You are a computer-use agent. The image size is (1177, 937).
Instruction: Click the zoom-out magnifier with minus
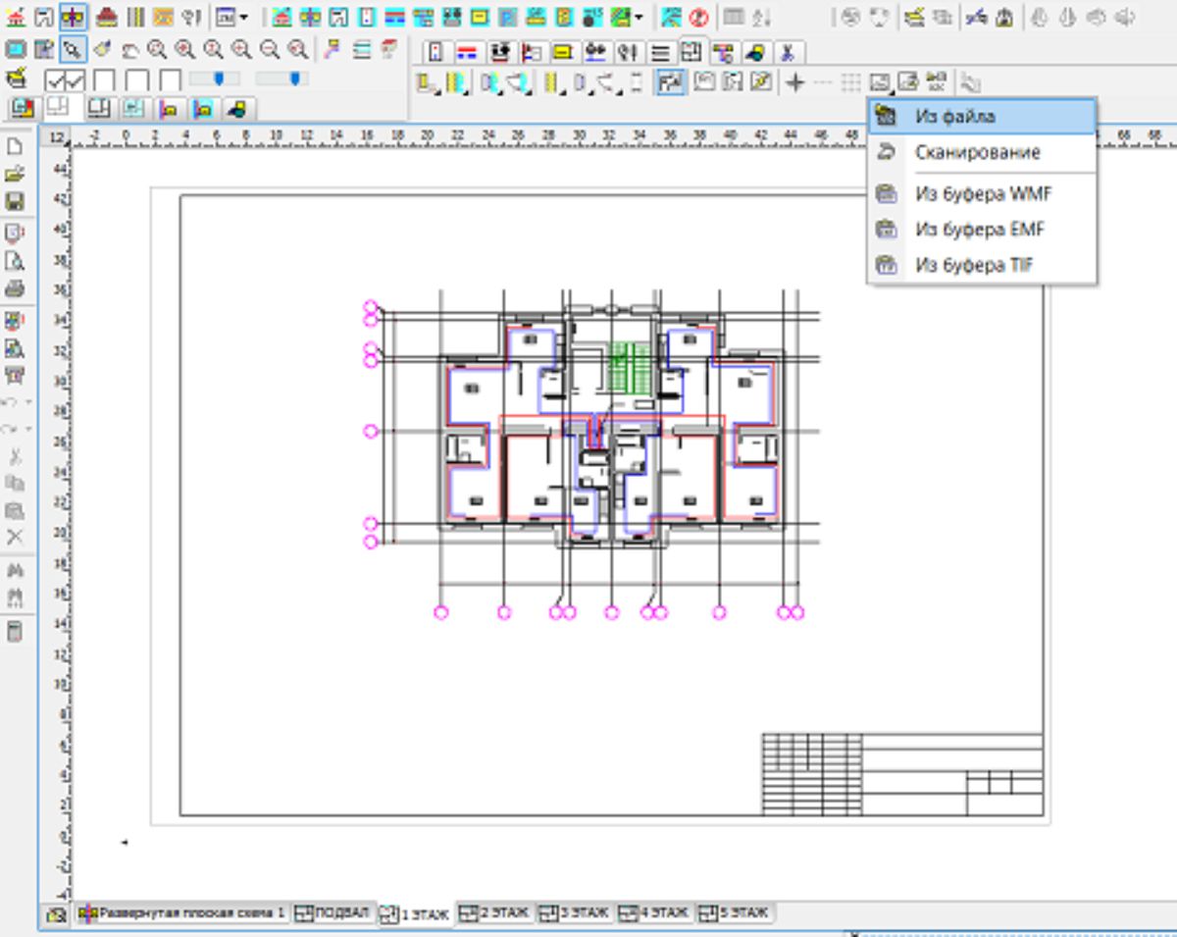coord(270,49)
